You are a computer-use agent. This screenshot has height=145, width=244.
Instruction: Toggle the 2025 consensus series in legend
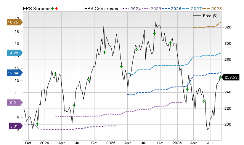[x=151, y=9]
